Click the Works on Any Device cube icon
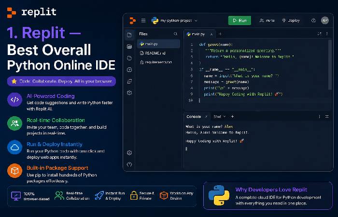 click(x=164, y=195)
